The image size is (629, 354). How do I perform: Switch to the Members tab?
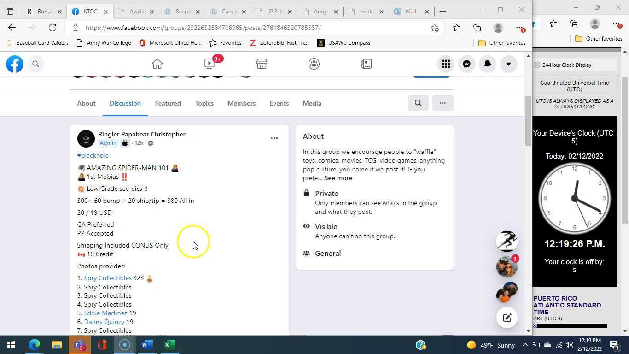[x=241, y=103]
